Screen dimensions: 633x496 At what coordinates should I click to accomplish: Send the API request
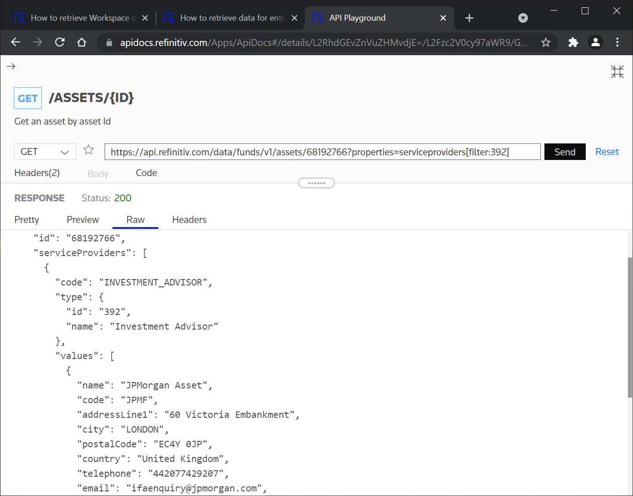(565, 152)
